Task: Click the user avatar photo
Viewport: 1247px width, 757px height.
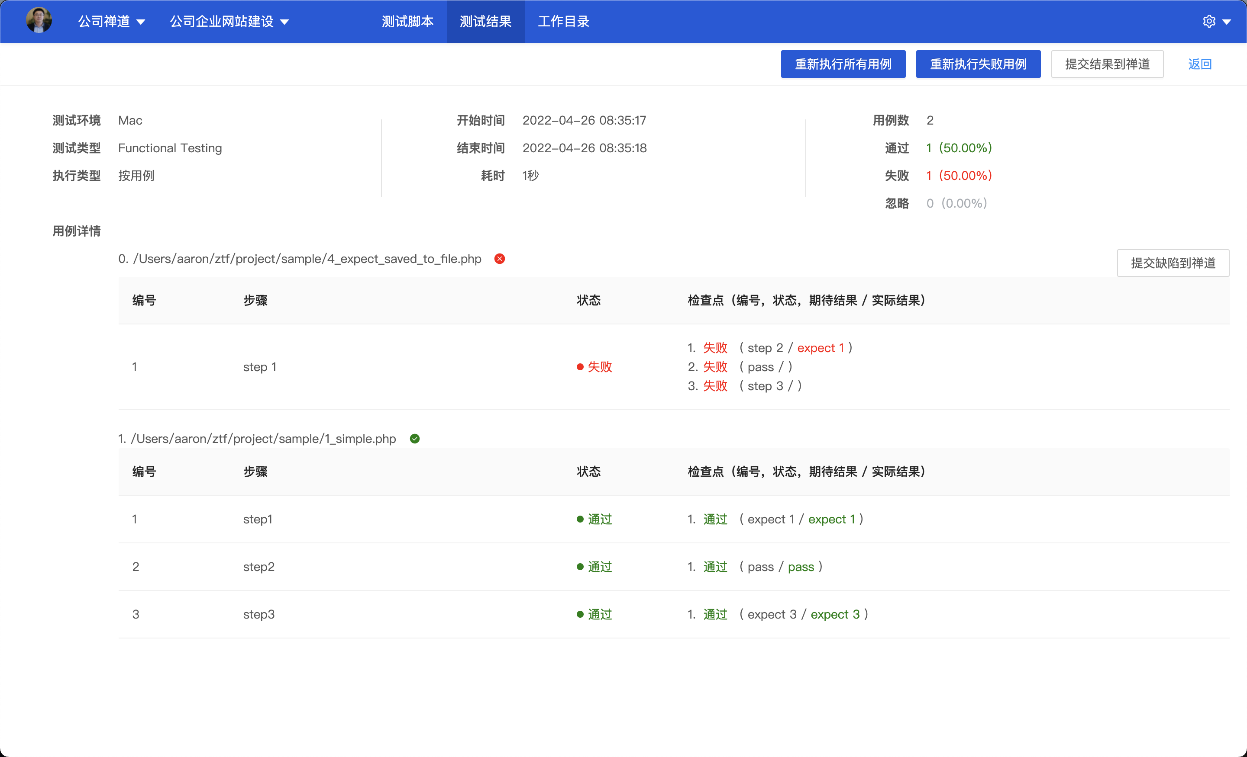Action: [39, 21]
